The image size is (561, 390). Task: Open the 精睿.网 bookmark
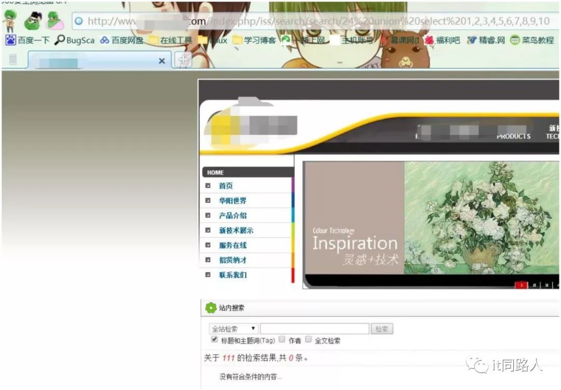point(486,40)
